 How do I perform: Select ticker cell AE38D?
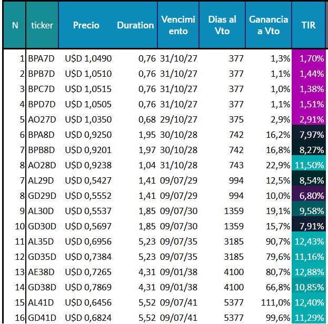click(x=41, y=272)
